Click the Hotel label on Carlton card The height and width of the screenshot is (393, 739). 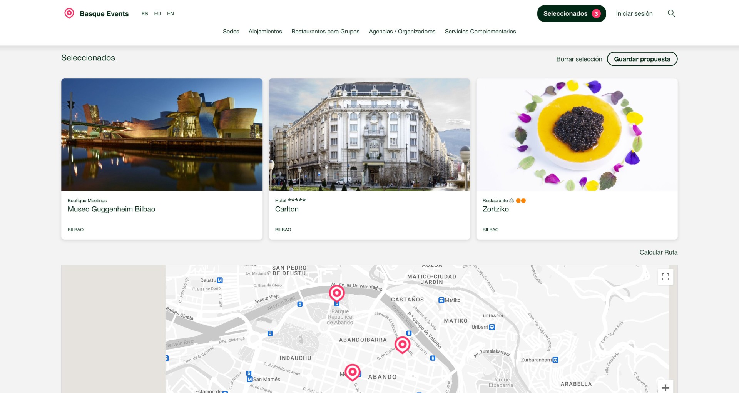click(281, 201)
